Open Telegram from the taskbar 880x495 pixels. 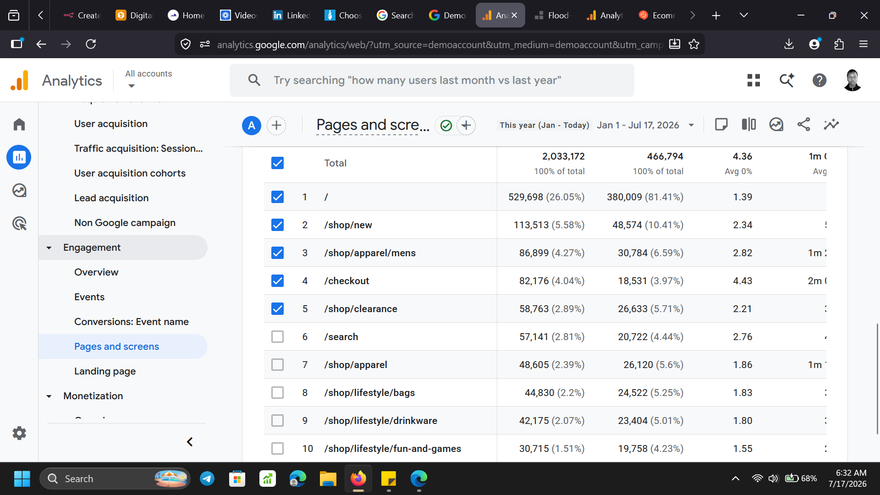[207, 478]
